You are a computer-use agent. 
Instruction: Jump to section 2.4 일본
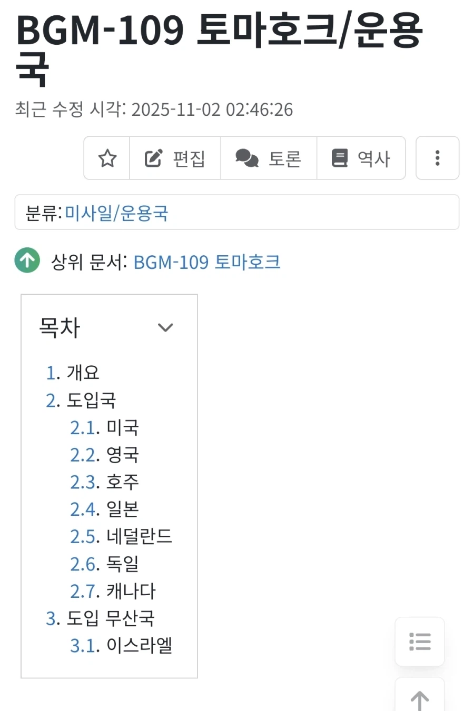point(105,509)
